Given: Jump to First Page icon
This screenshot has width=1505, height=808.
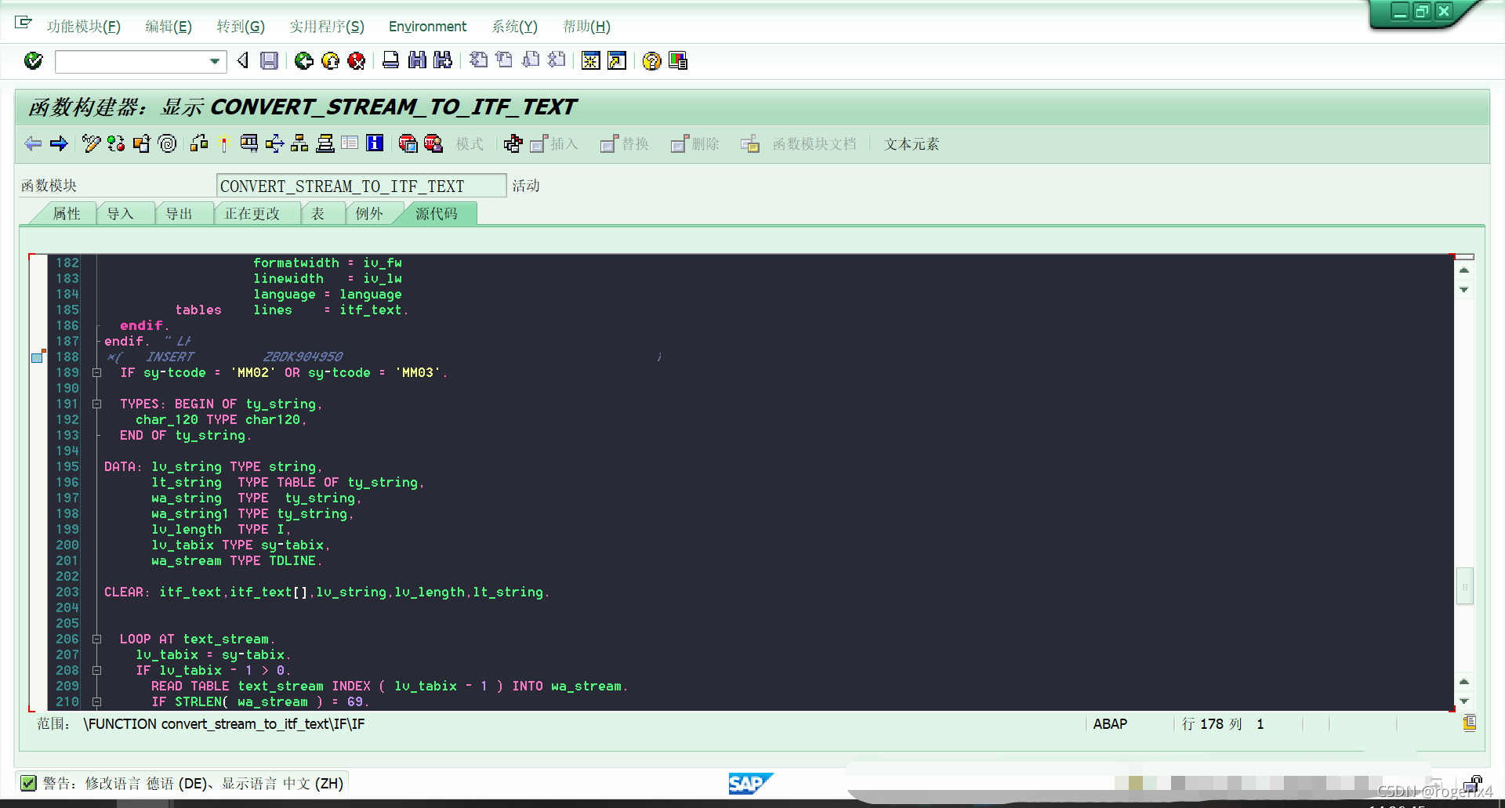Looking at the screenshot, I should 478,60.
